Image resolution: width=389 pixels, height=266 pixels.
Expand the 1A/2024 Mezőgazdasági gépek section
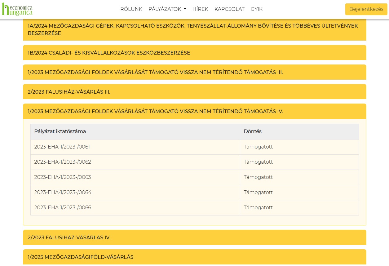coord(194,29)
